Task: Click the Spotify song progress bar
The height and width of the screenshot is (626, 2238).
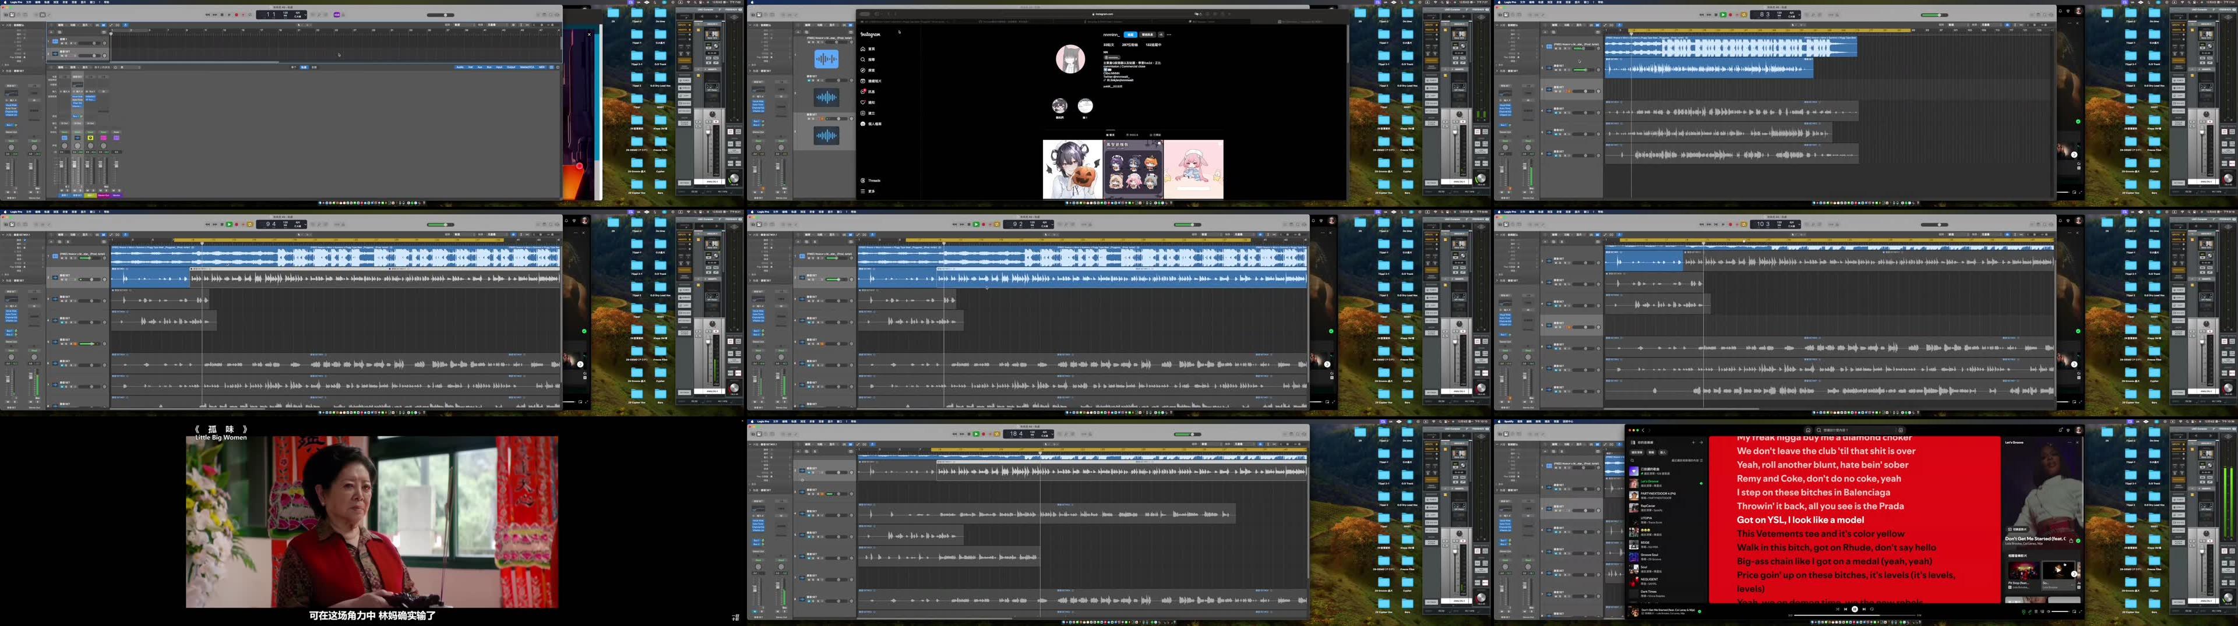Action: tap(1855, 616)
